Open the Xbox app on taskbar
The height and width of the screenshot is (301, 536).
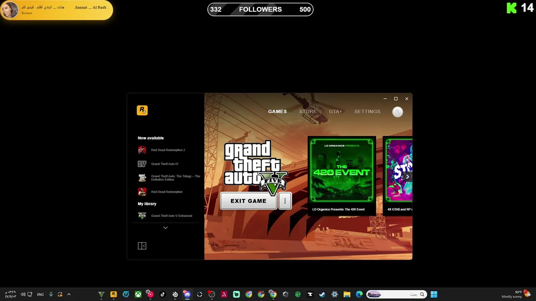[x=138, y=294]
